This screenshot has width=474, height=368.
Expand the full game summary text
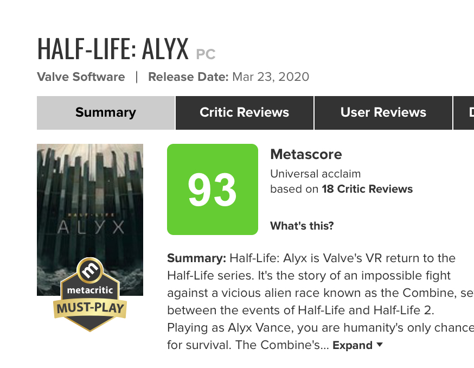[x=353, y=345]
